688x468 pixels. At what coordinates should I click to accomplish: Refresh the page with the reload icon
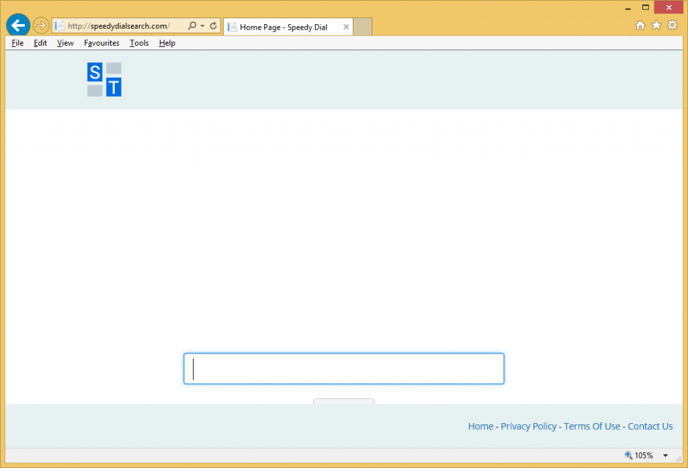point(213,26)
